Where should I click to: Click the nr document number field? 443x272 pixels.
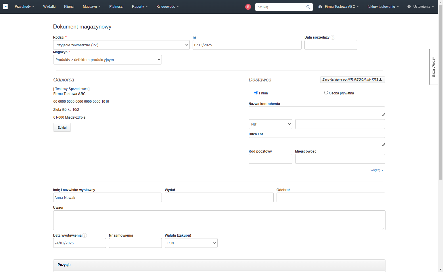tap(247, 45)
